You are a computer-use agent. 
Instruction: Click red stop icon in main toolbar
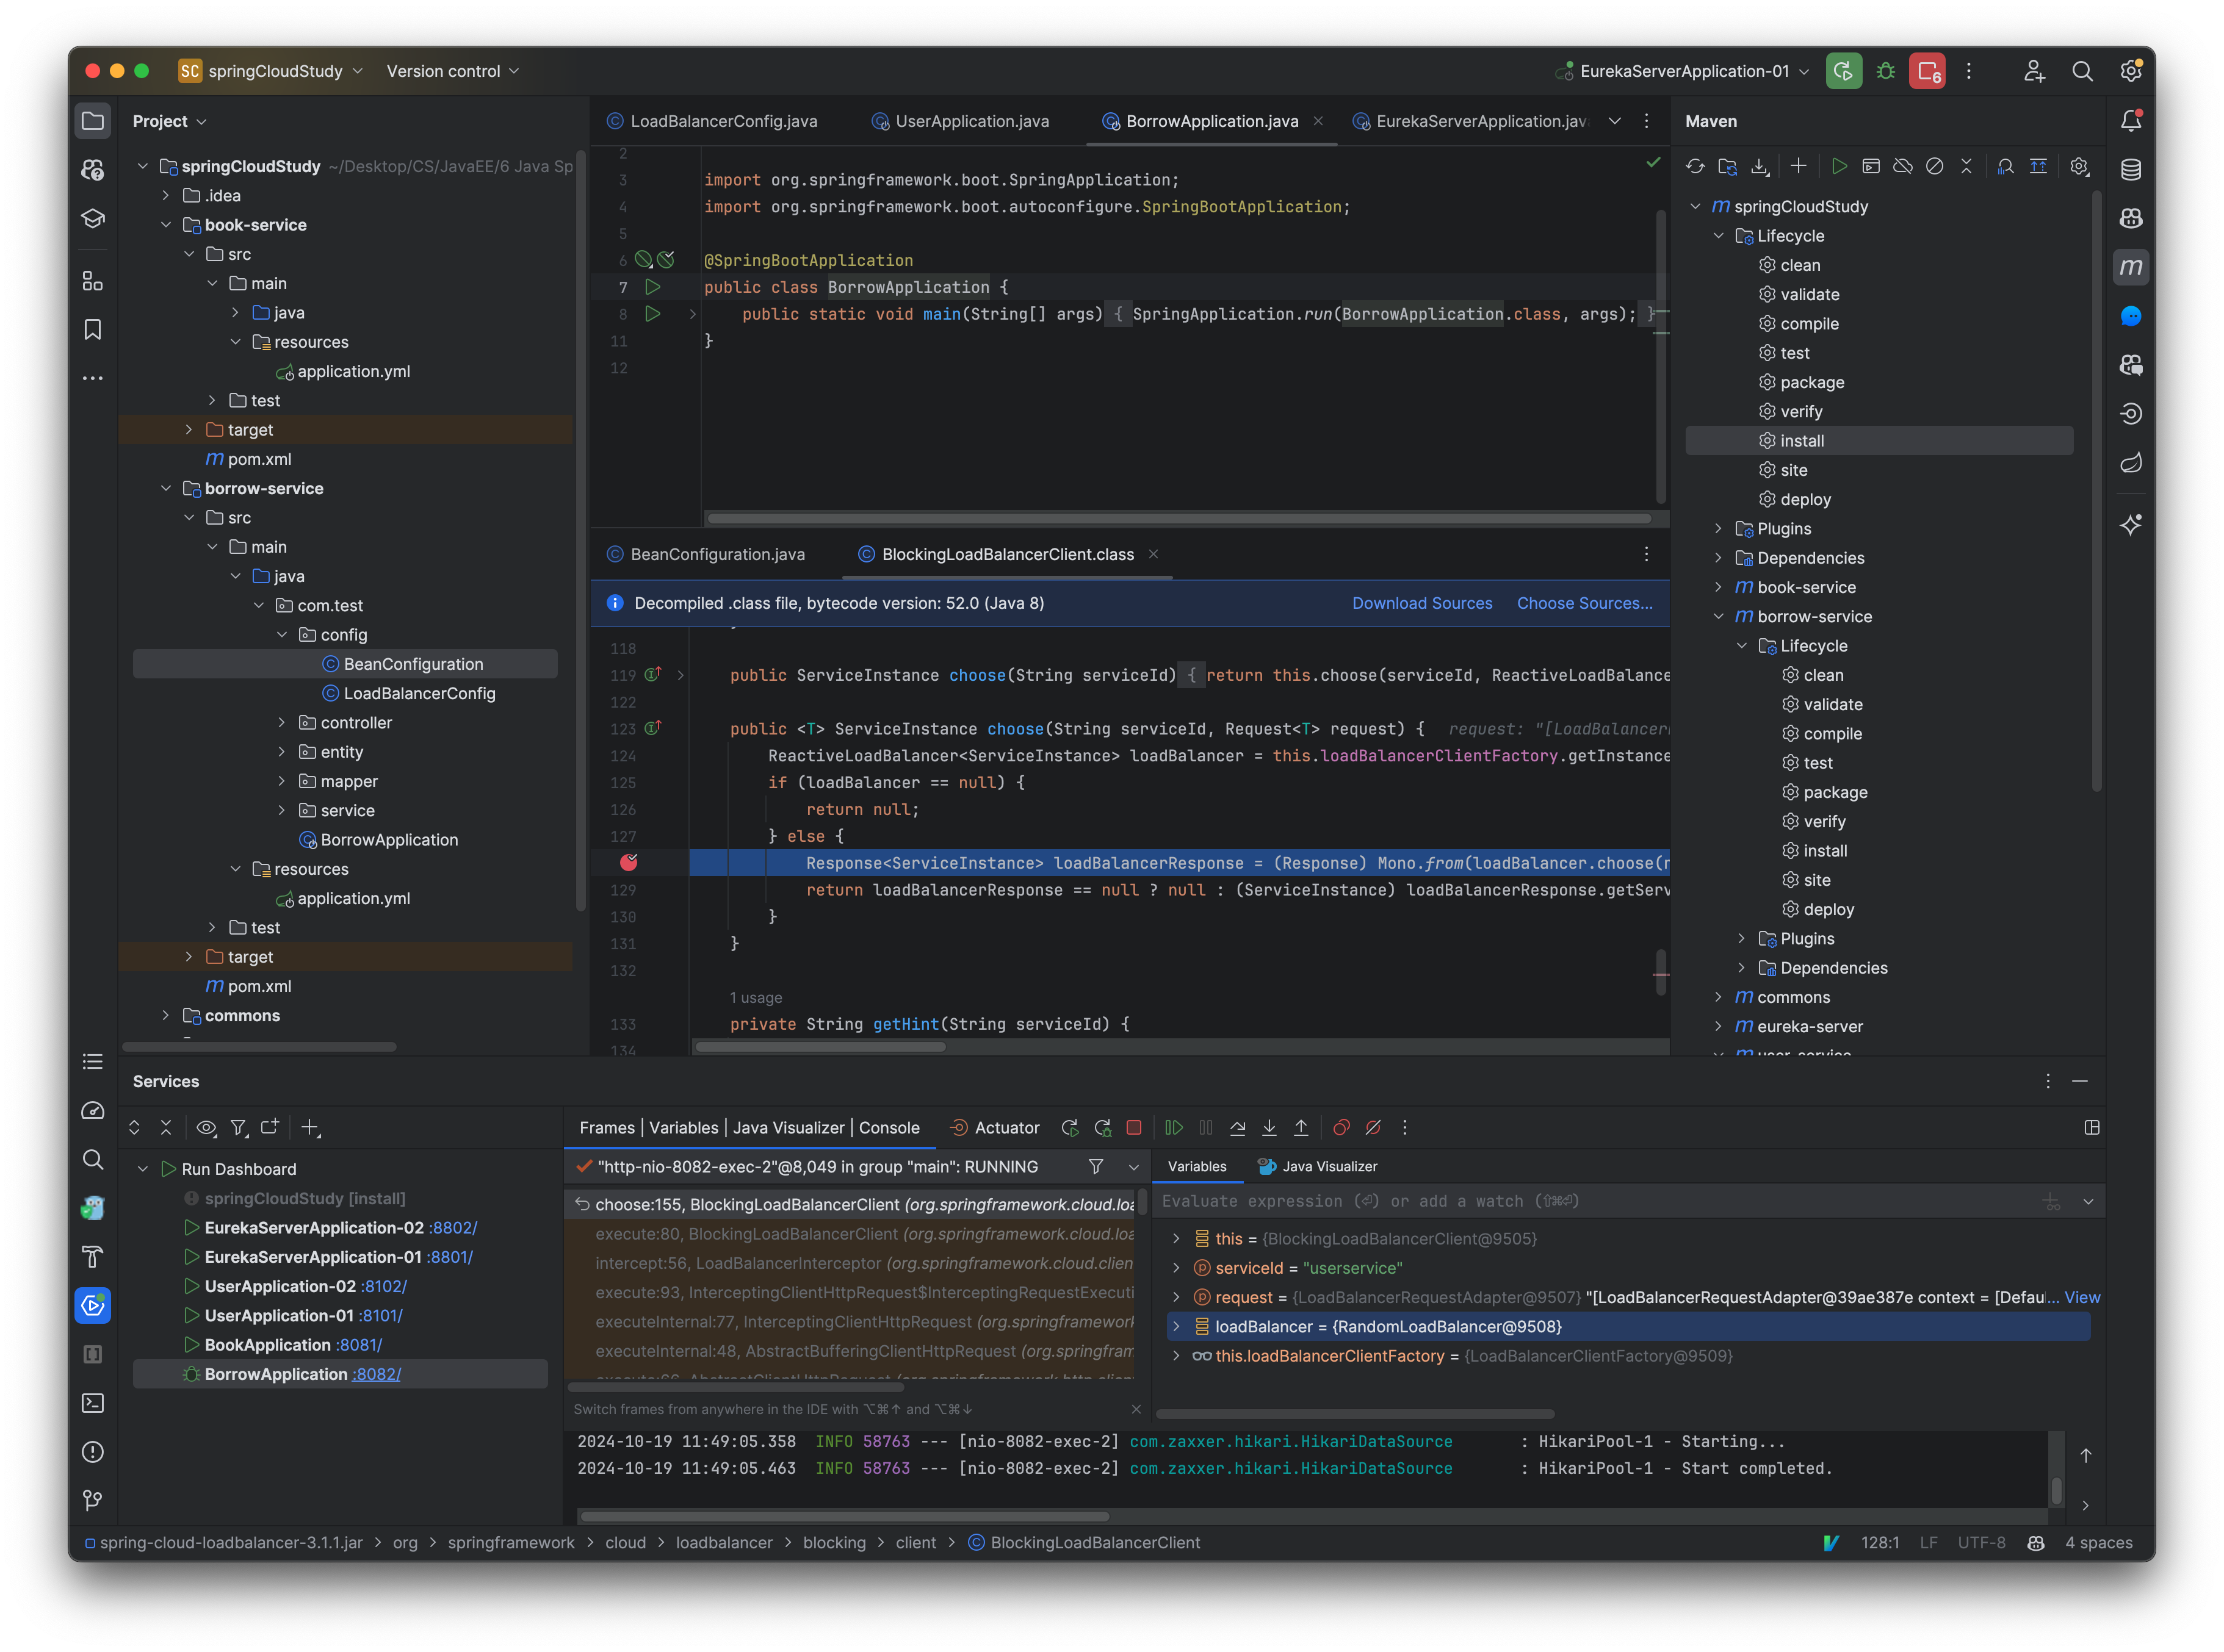click(x=1927, y=71)
